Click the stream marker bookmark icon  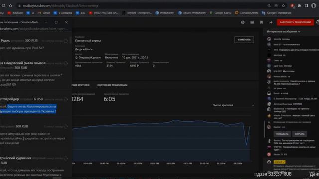[x=261, y=22]
